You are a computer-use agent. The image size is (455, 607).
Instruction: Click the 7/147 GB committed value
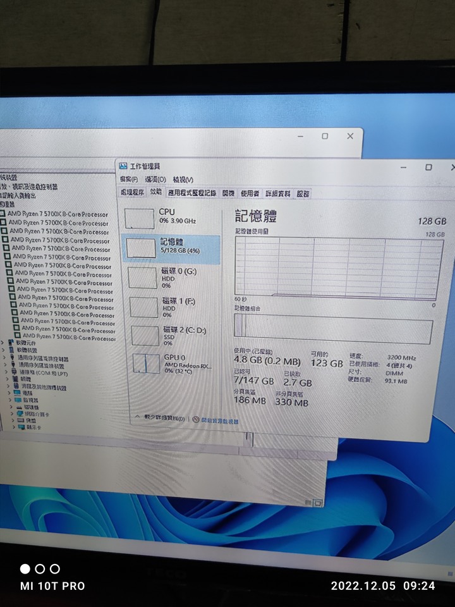pyautogui.click(x=254, y=381)
